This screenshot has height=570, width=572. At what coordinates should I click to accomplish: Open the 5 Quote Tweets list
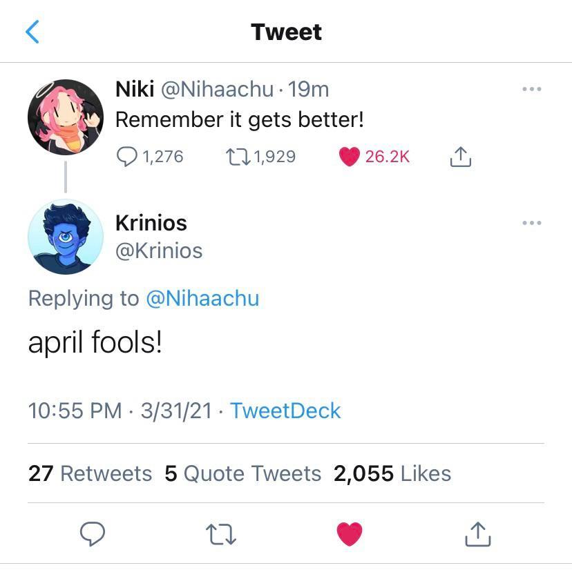pos(243,473)
